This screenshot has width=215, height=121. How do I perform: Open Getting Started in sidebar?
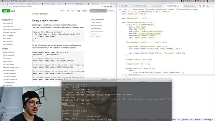[8, 23]
